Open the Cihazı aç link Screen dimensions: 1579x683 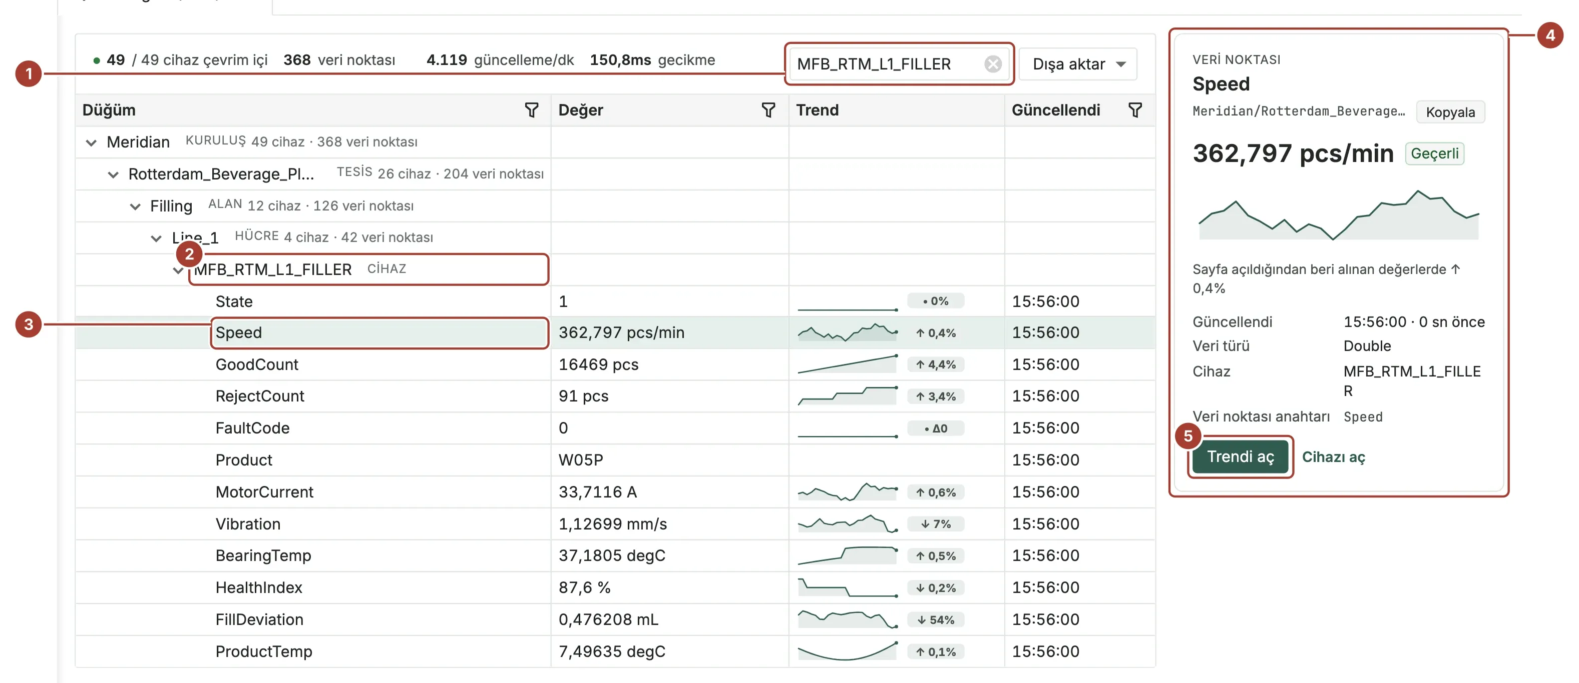(x=1333, y=457)
